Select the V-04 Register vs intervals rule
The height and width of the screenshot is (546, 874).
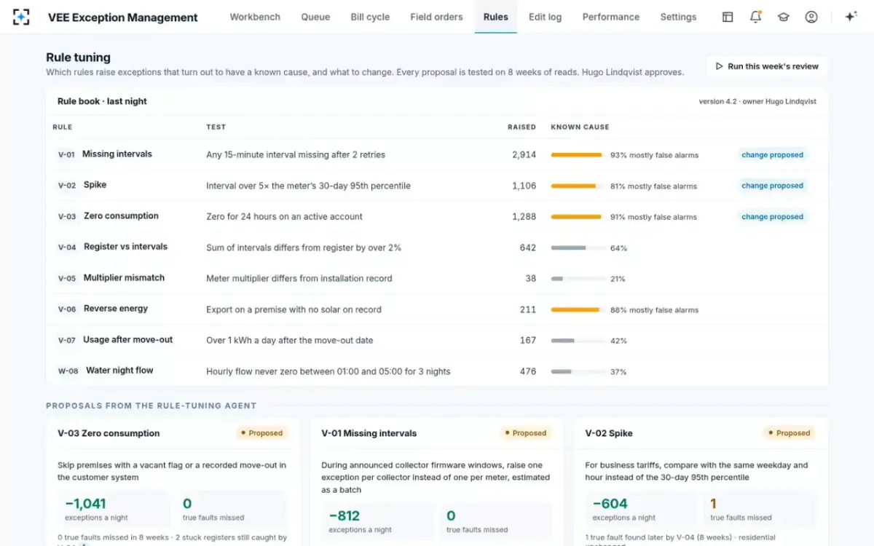coord(437,248)
